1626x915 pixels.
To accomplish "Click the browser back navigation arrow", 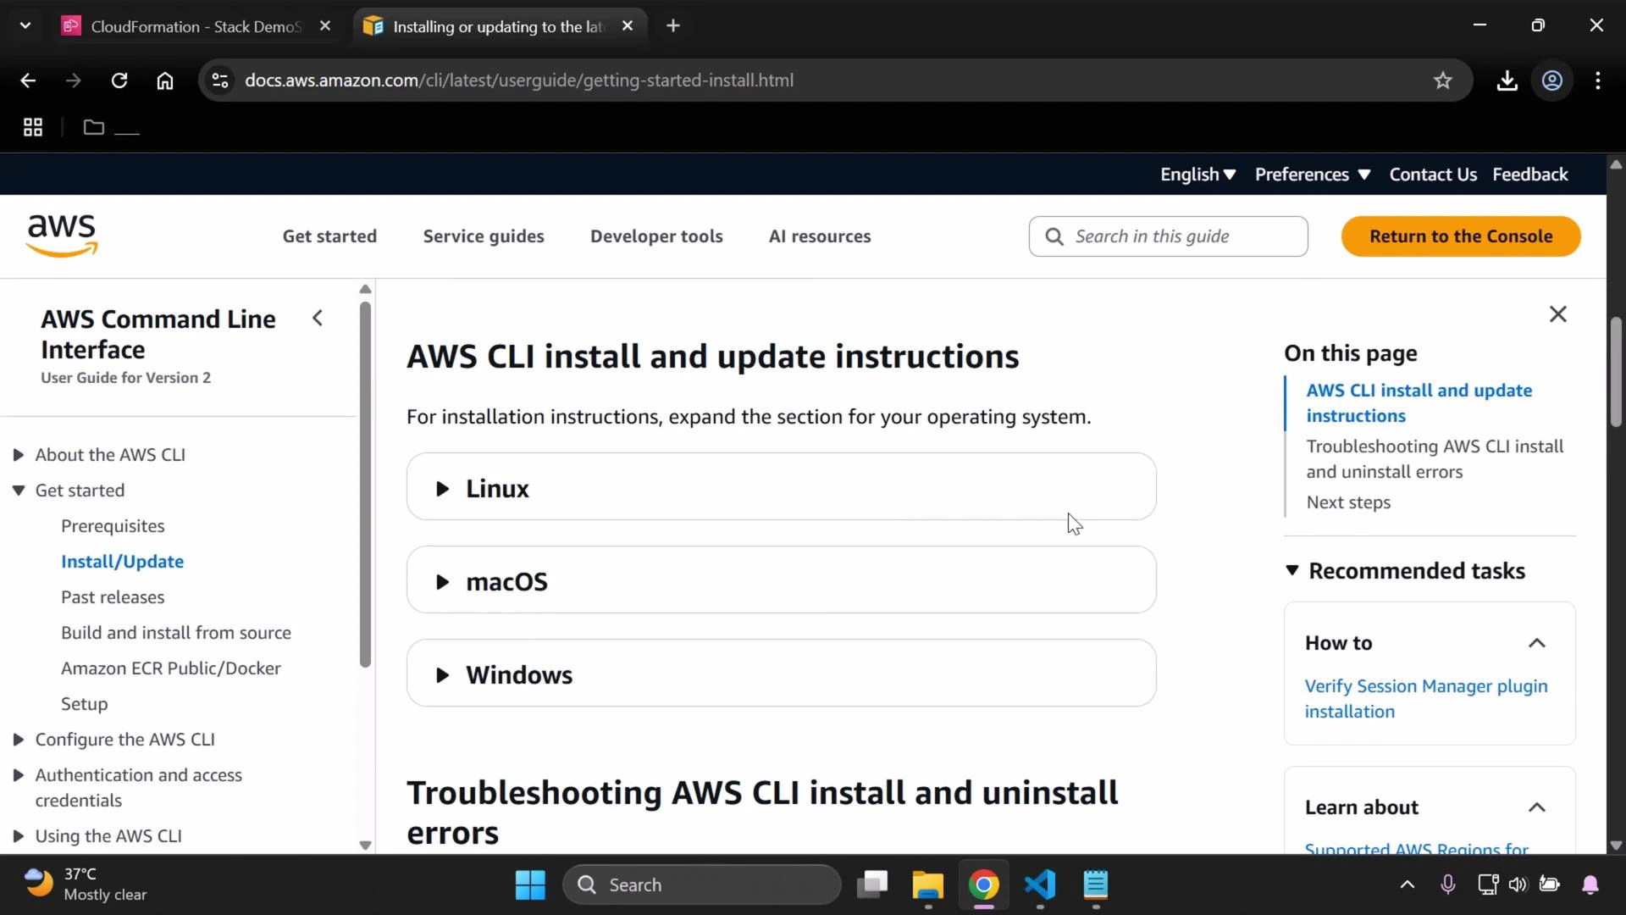I will [28, 80].
